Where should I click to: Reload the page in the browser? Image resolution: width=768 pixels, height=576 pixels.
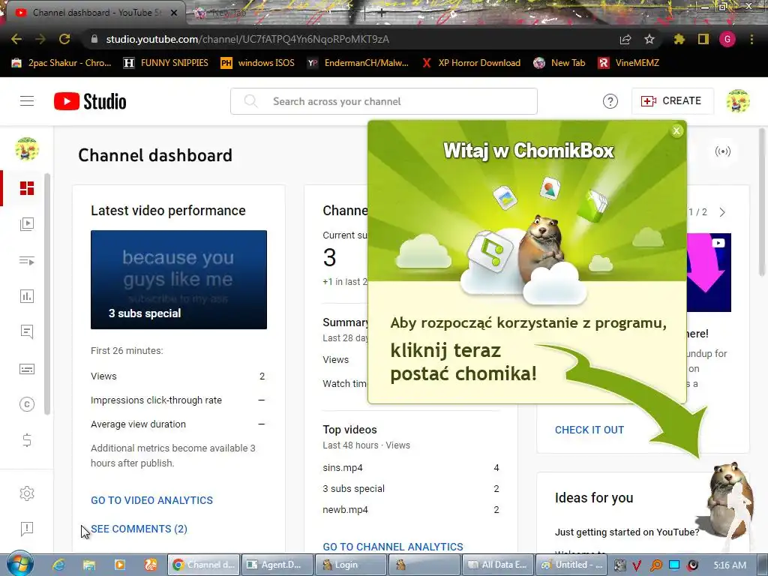[64, 39]
